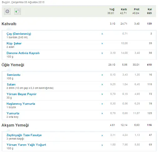Open the Çay (Demlenmiş) food link
This screenshot has height=152, width=158.
tap(19, 34)
